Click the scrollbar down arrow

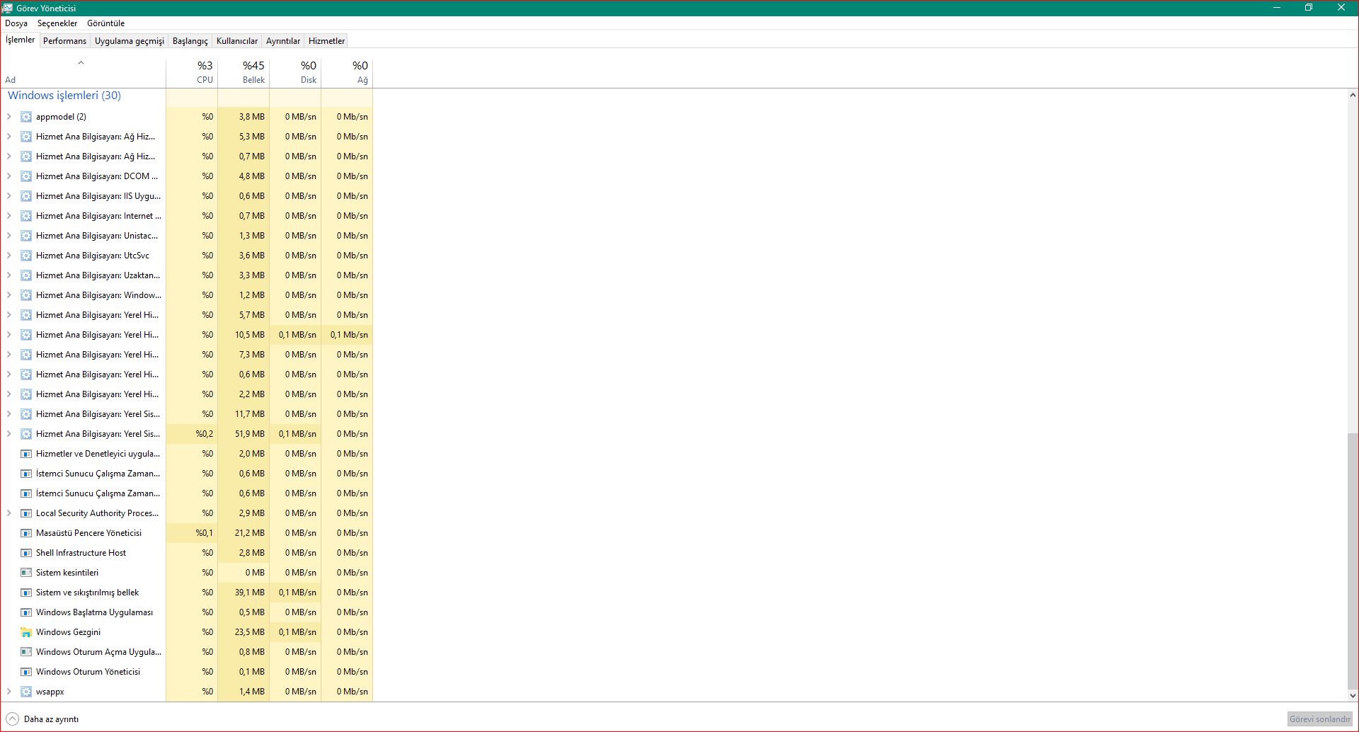tap(1353, 696)
